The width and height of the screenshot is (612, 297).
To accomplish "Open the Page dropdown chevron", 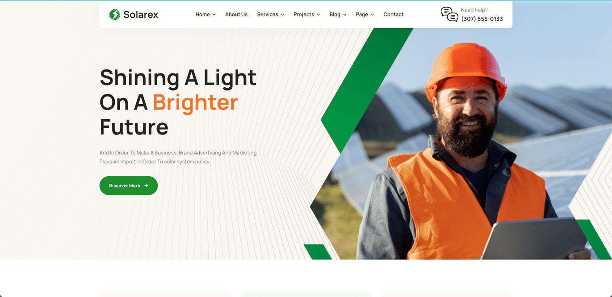I will point(372,15).
